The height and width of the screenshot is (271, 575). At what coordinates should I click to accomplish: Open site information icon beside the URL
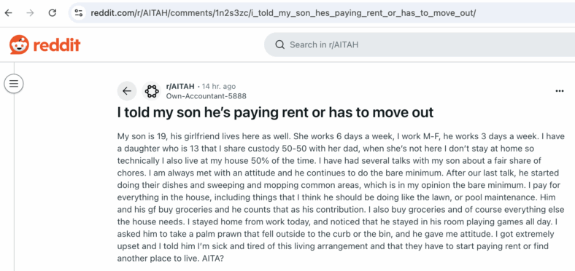[79, 13]
